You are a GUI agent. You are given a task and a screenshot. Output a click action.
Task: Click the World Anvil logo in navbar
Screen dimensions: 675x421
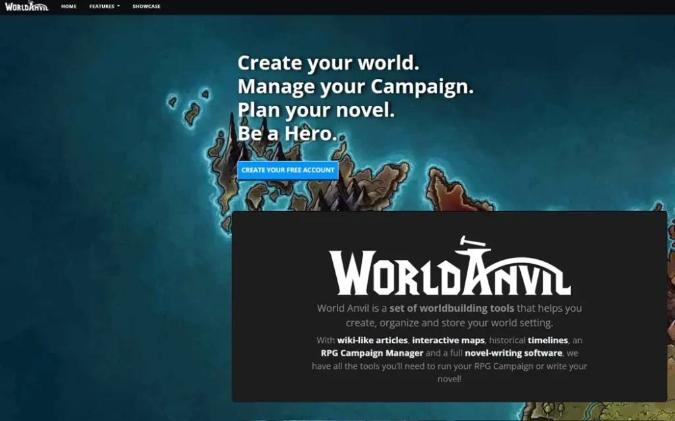pos(26,7)
